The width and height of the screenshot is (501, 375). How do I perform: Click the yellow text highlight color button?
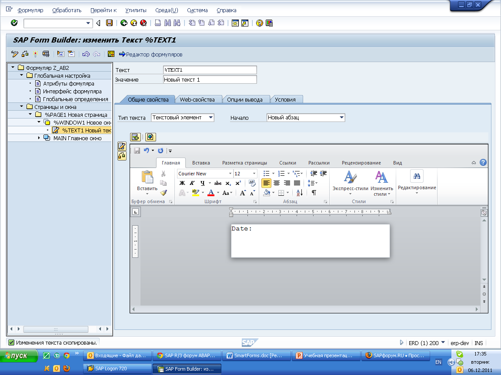pos(195,193)
